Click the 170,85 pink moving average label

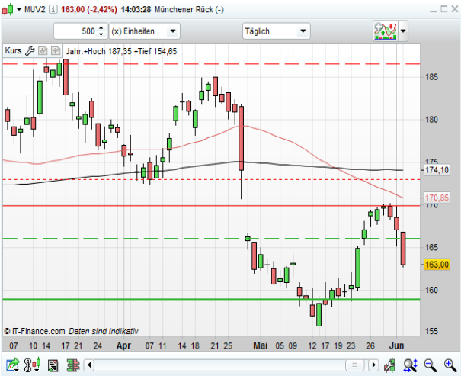click(x=437, y=198)
